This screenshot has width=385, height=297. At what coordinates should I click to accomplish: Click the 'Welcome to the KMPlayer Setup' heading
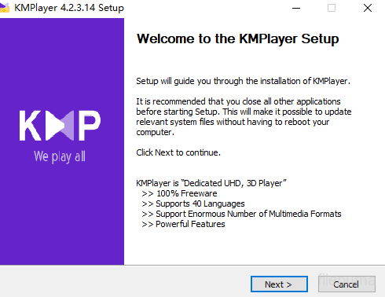(238, 39)
